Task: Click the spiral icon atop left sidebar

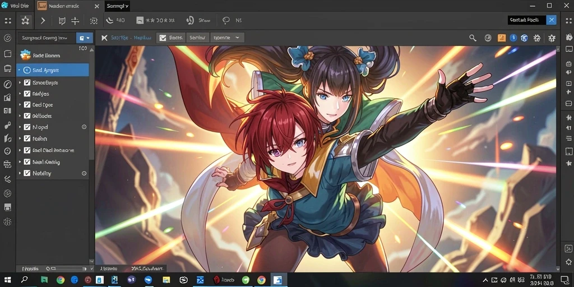Action: 7,38
